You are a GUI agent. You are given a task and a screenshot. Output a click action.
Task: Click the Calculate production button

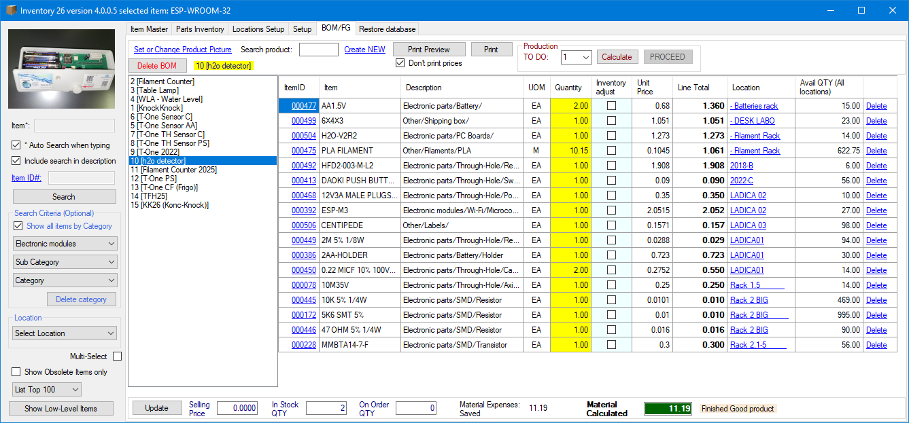pyautogui.click(x=617, y=57)
